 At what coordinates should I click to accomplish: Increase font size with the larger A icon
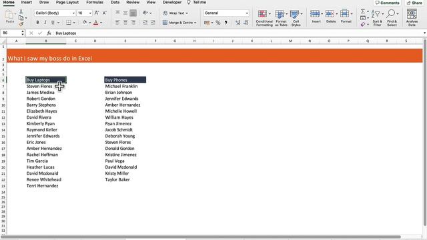97,13
